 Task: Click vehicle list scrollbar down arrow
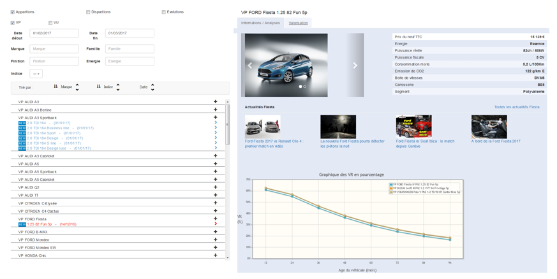[x=228, y=258]
